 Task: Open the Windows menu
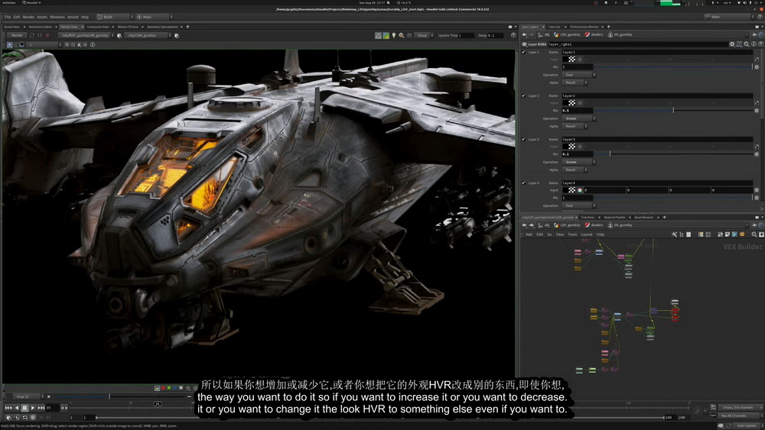tap(57, 17)
